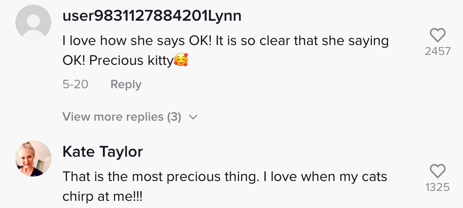Click the "(3)" replies count
The height and width of the screenshot is (208, 463).
pos(174,117)
